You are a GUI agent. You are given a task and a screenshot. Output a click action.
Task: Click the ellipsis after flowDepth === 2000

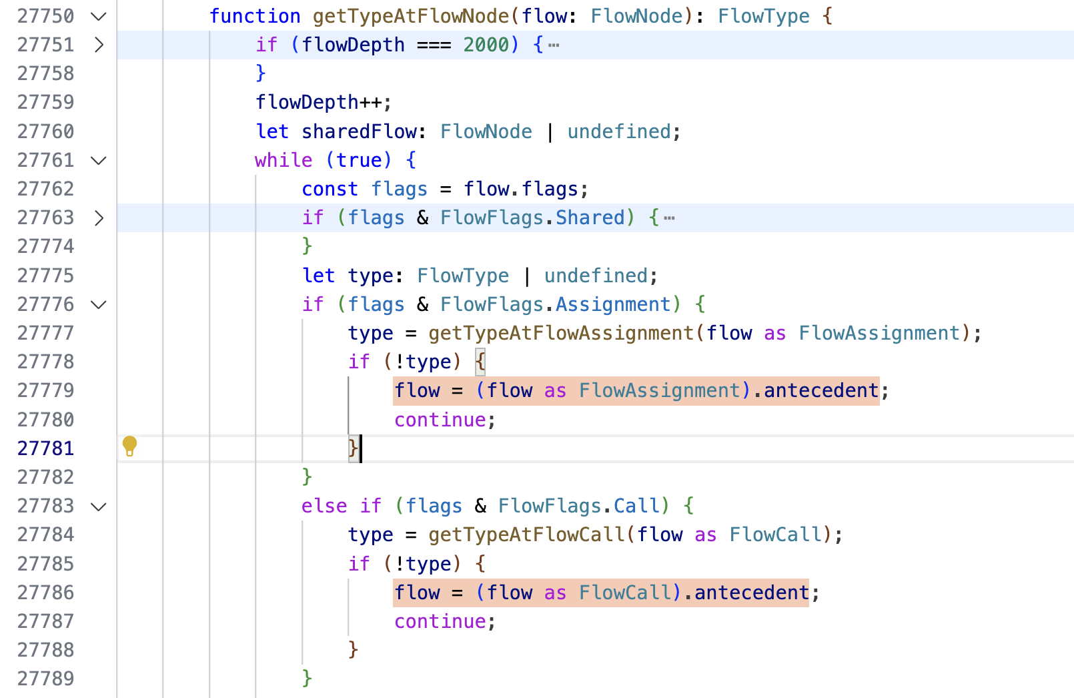pos(554,45)
